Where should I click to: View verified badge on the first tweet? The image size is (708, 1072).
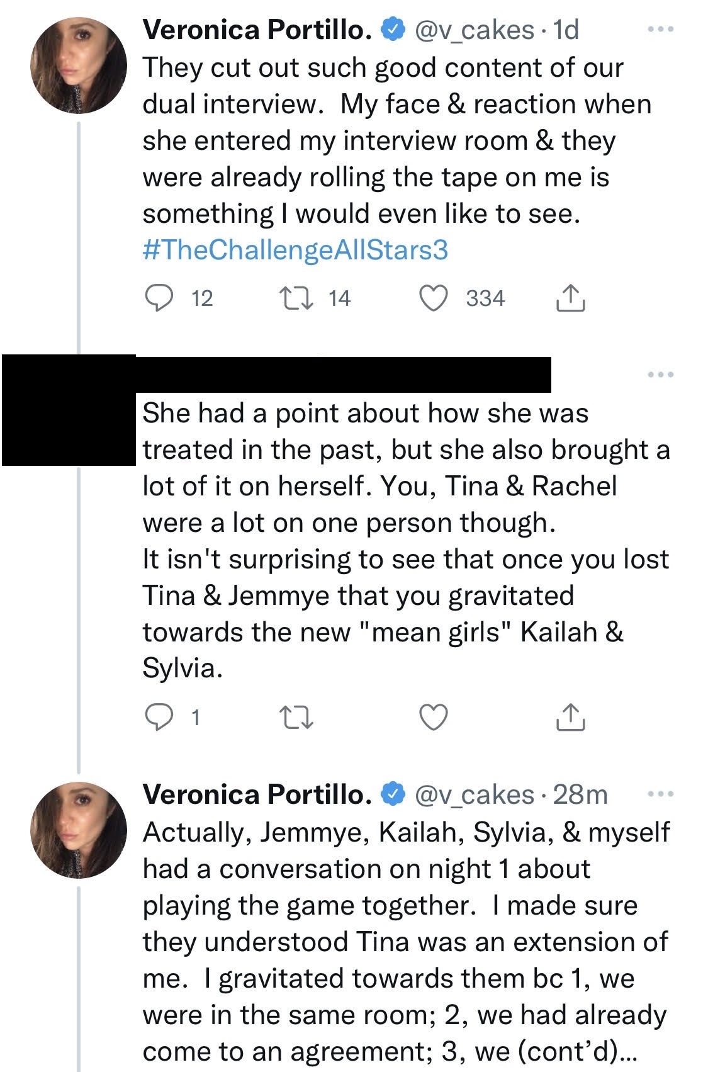tap(393, 30)
